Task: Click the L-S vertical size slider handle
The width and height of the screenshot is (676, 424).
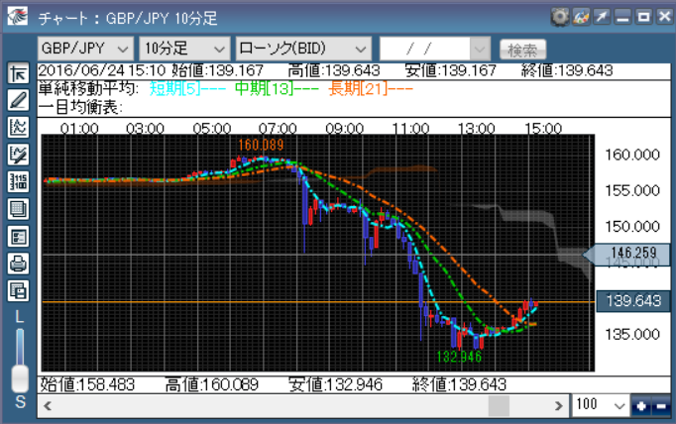Action: 19,376
